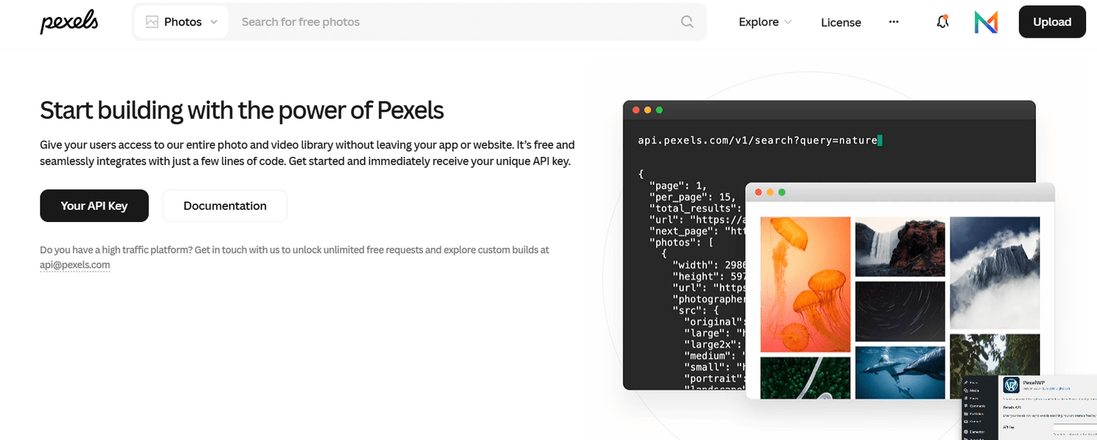Select the orange jellyfish thumbnail
Viewport: 1097px width, 440px height.
(806, 284)
